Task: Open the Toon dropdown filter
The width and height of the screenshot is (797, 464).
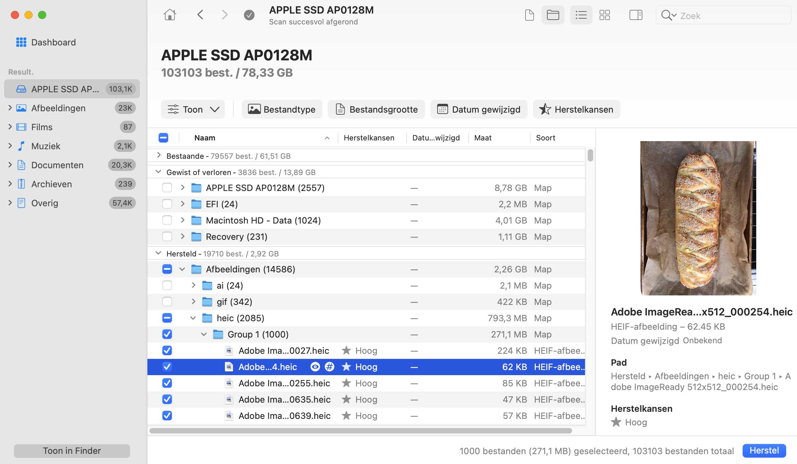Action: 193,109
